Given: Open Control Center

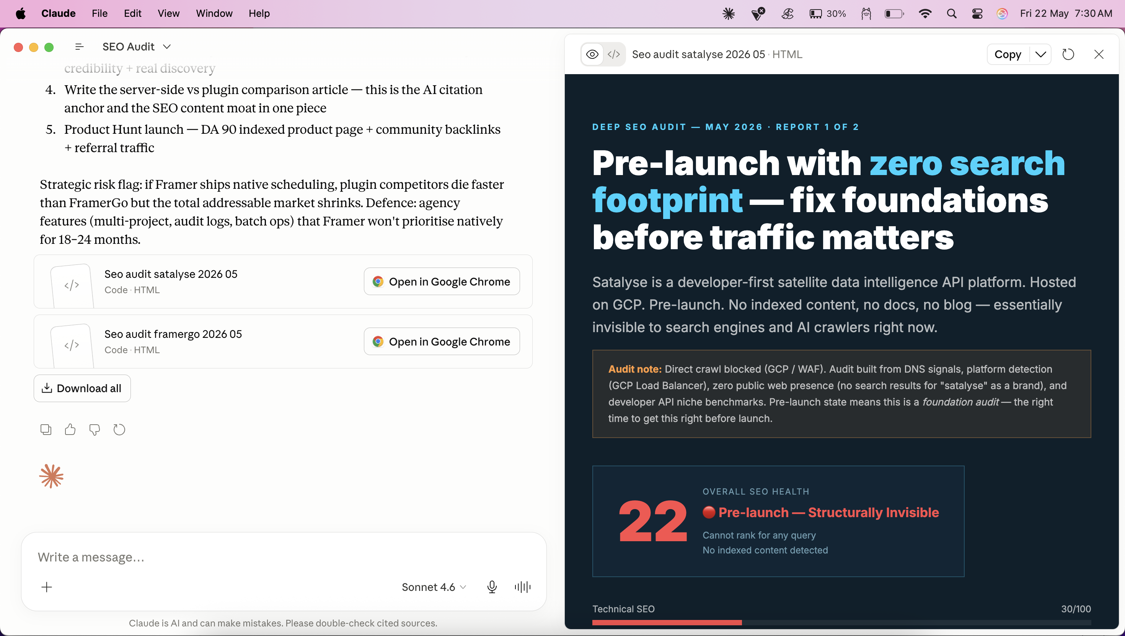Looking at the screenshot, I should click(977, 13).
